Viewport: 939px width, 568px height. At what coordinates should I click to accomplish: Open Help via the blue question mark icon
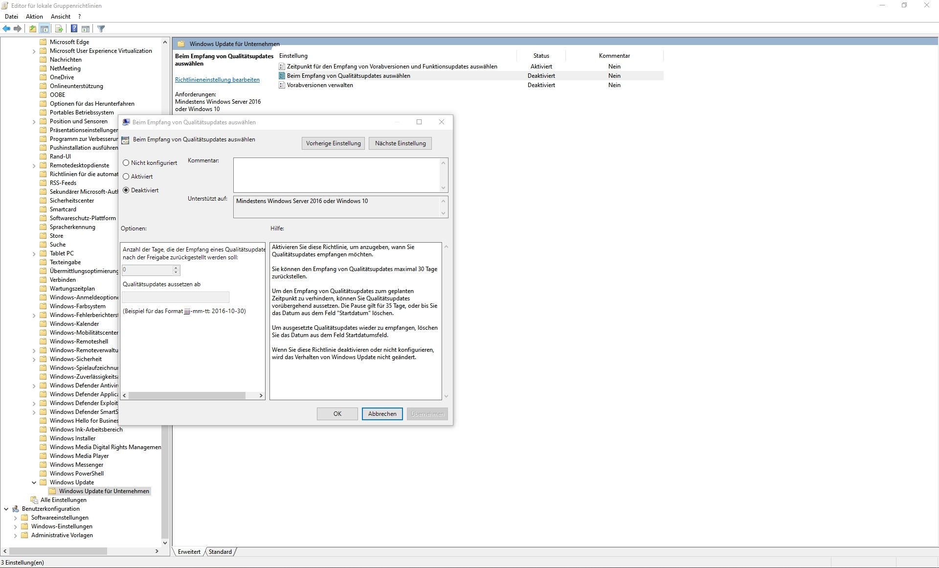click(x=74, y=29)
